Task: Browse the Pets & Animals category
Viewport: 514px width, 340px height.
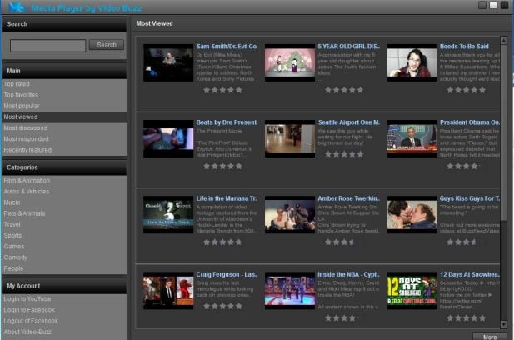Action: coord(25,213)
